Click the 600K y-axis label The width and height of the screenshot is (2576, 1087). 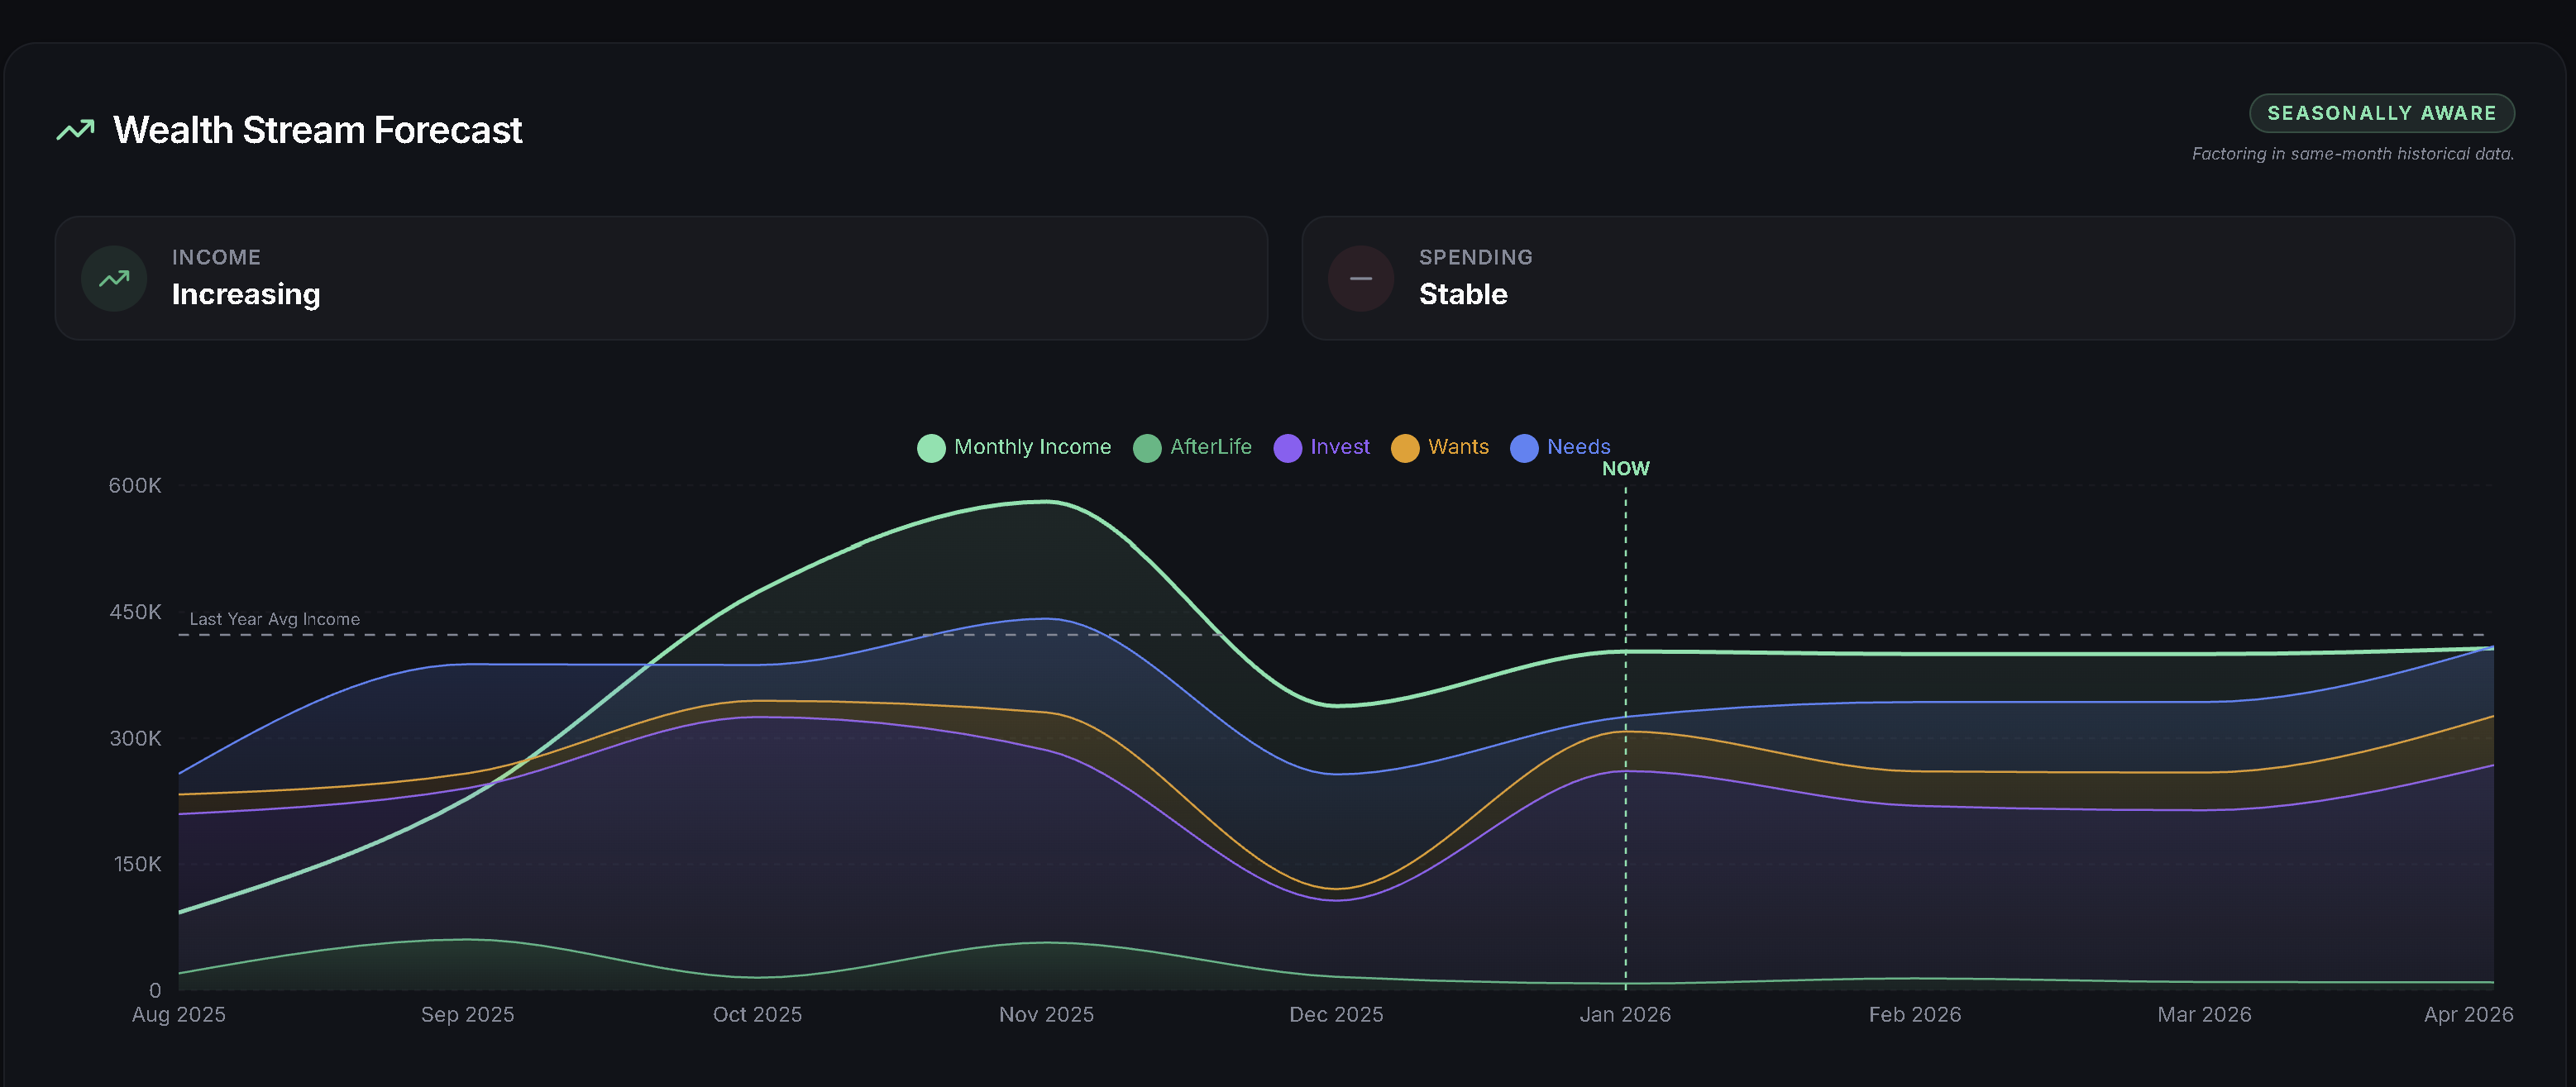click(135, 485)
